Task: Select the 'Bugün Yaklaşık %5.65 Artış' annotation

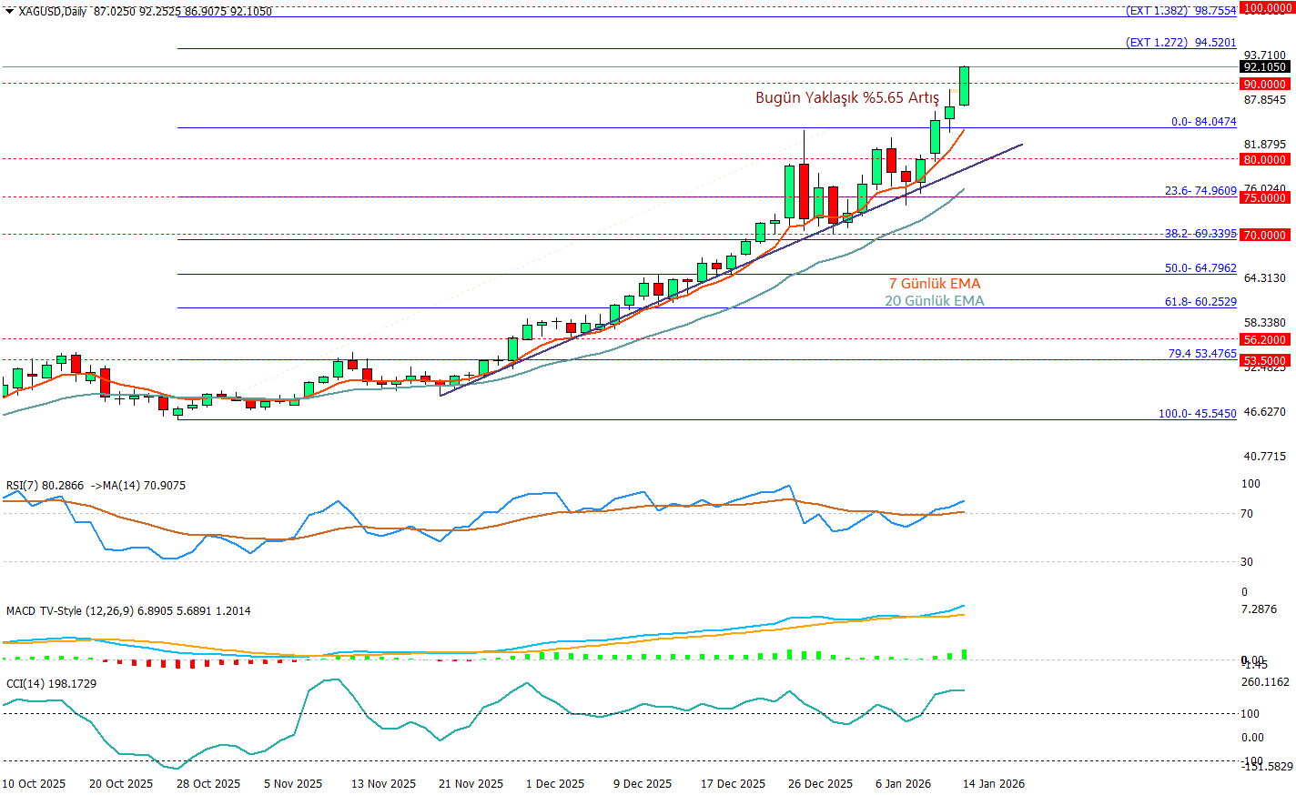Action: pyautogui.click(x=846, y=97)
